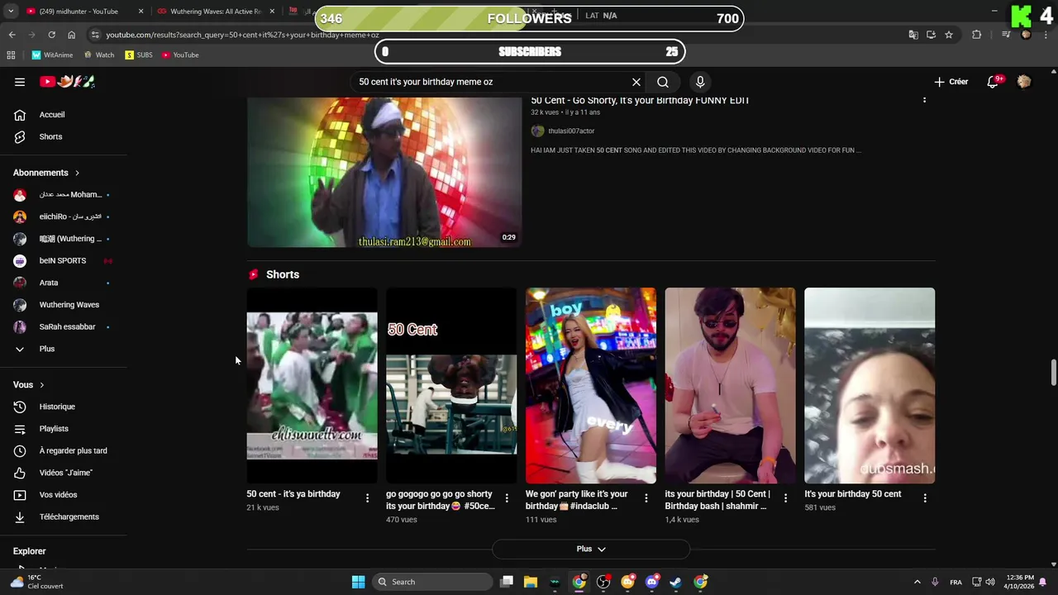Open SUBS bookmark

point(139,55)
